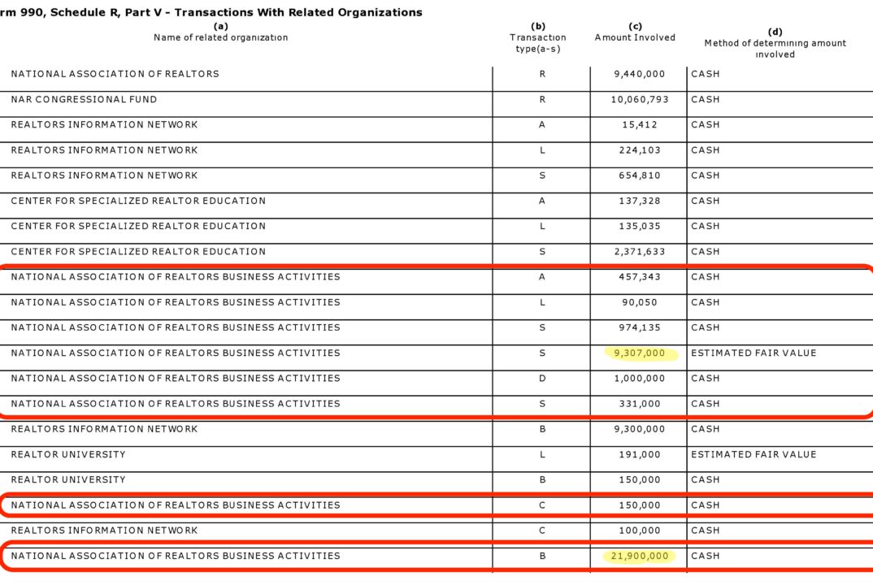Click the amount '457,343'
Image resolution: width=873 pixels, height=585 pixels.
[x=639, y=276]
